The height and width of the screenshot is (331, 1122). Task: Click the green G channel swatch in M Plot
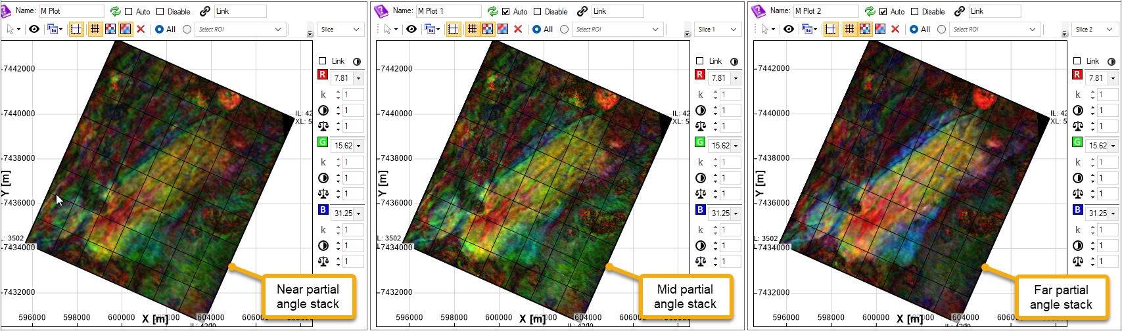323,143
